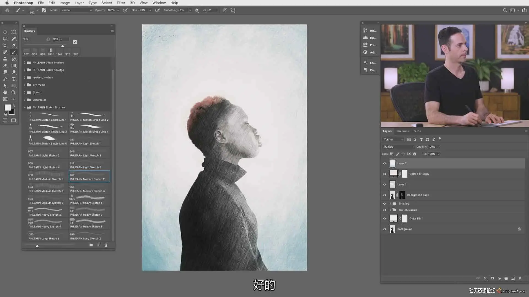Select the Crop tool
This screenshot has height=297, width=529.
pos(5,45)
